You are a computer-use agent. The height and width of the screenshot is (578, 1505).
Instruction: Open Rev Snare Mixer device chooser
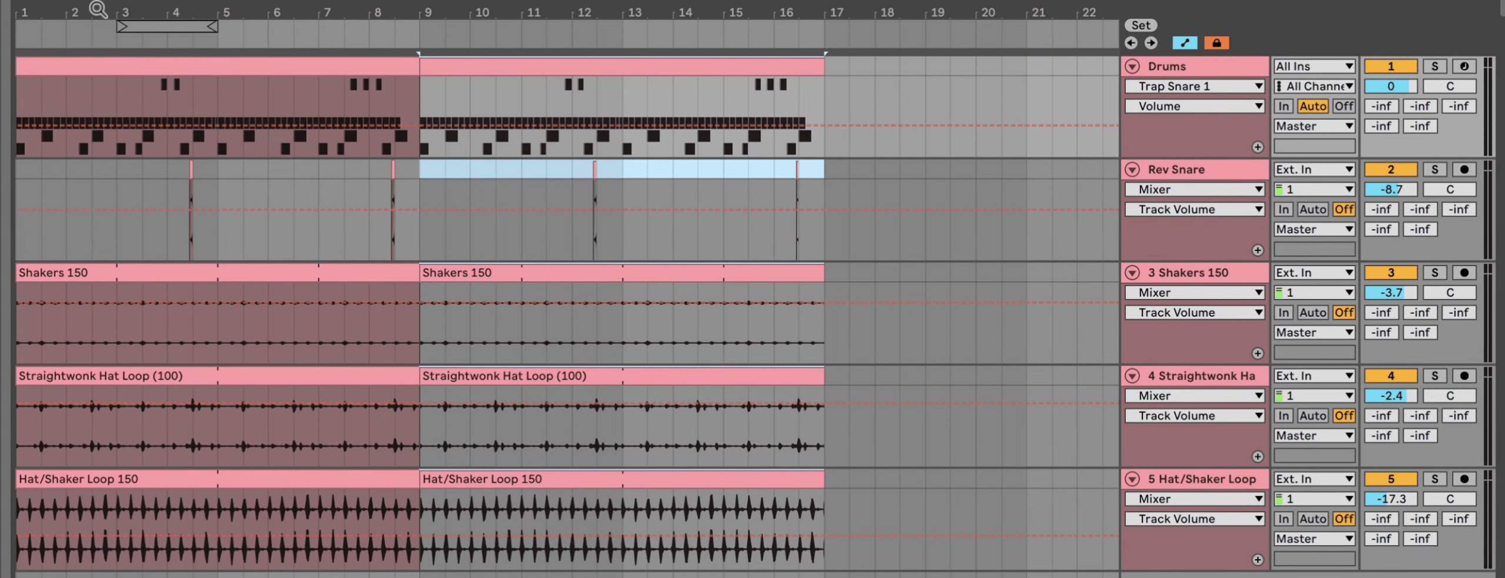tap(1195, 190)
